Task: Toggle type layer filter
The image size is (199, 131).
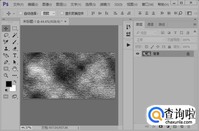Action: [x=175, y=33]
